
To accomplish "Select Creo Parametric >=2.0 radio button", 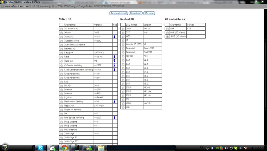I will 62,78.
